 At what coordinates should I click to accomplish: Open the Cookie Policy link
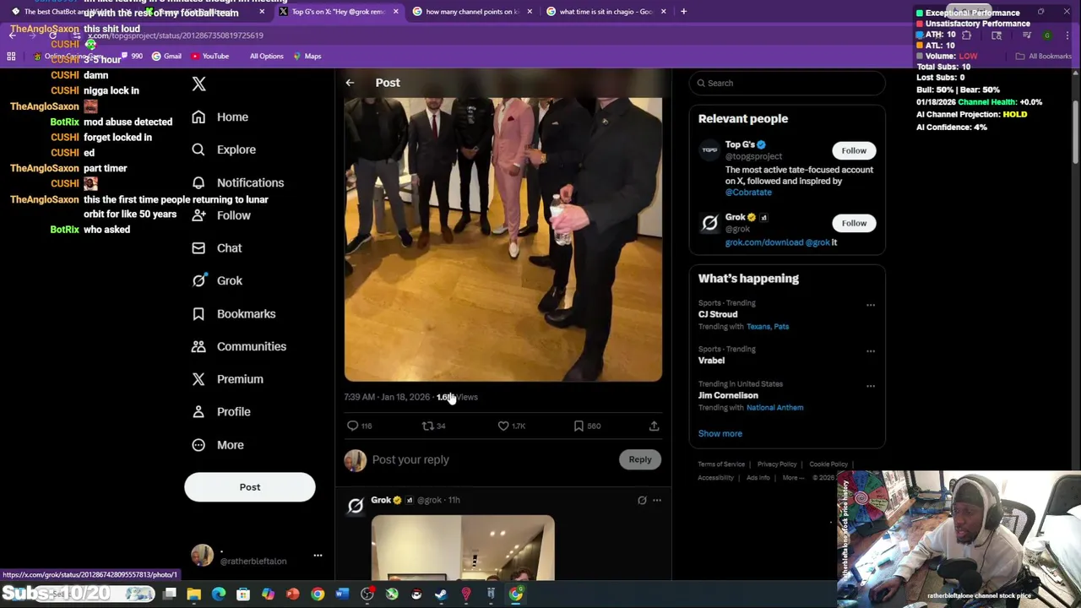[828, 464]
